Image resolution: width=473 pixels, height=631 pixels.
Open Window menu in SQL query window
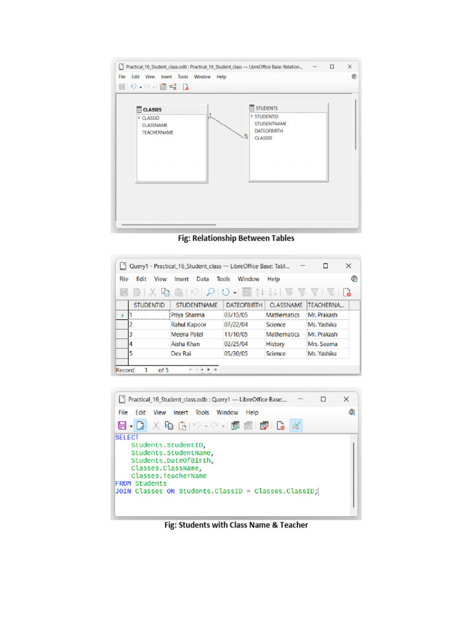(227, 412)
